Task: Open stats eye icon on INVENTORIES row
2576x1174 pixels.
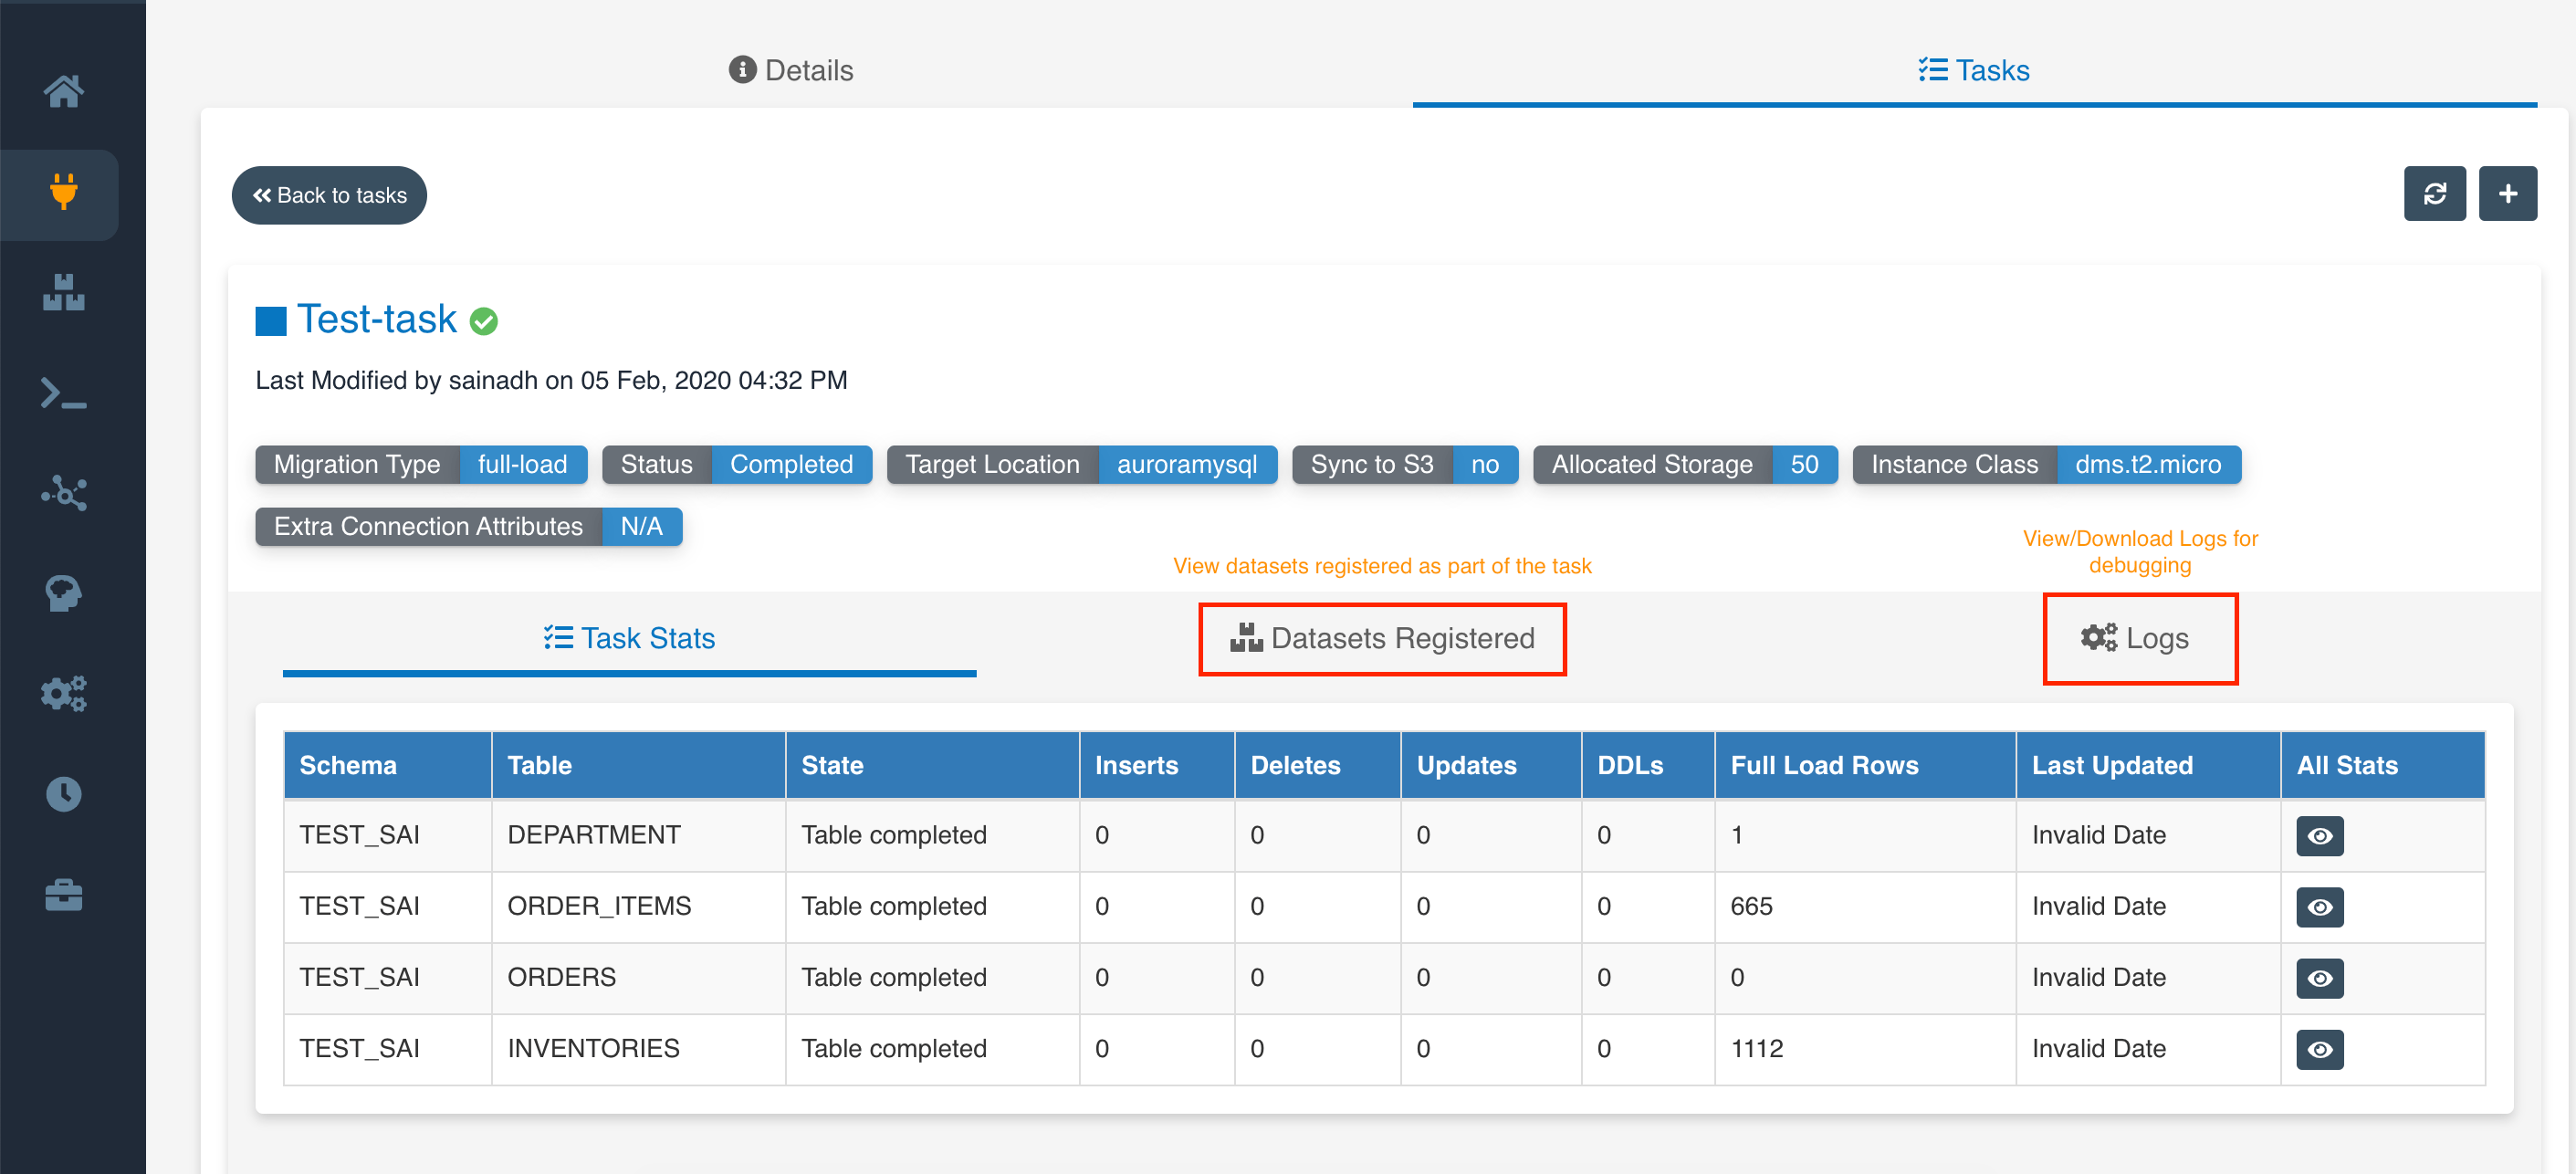Action: pyautogui.click(x=2320, y=1049)
